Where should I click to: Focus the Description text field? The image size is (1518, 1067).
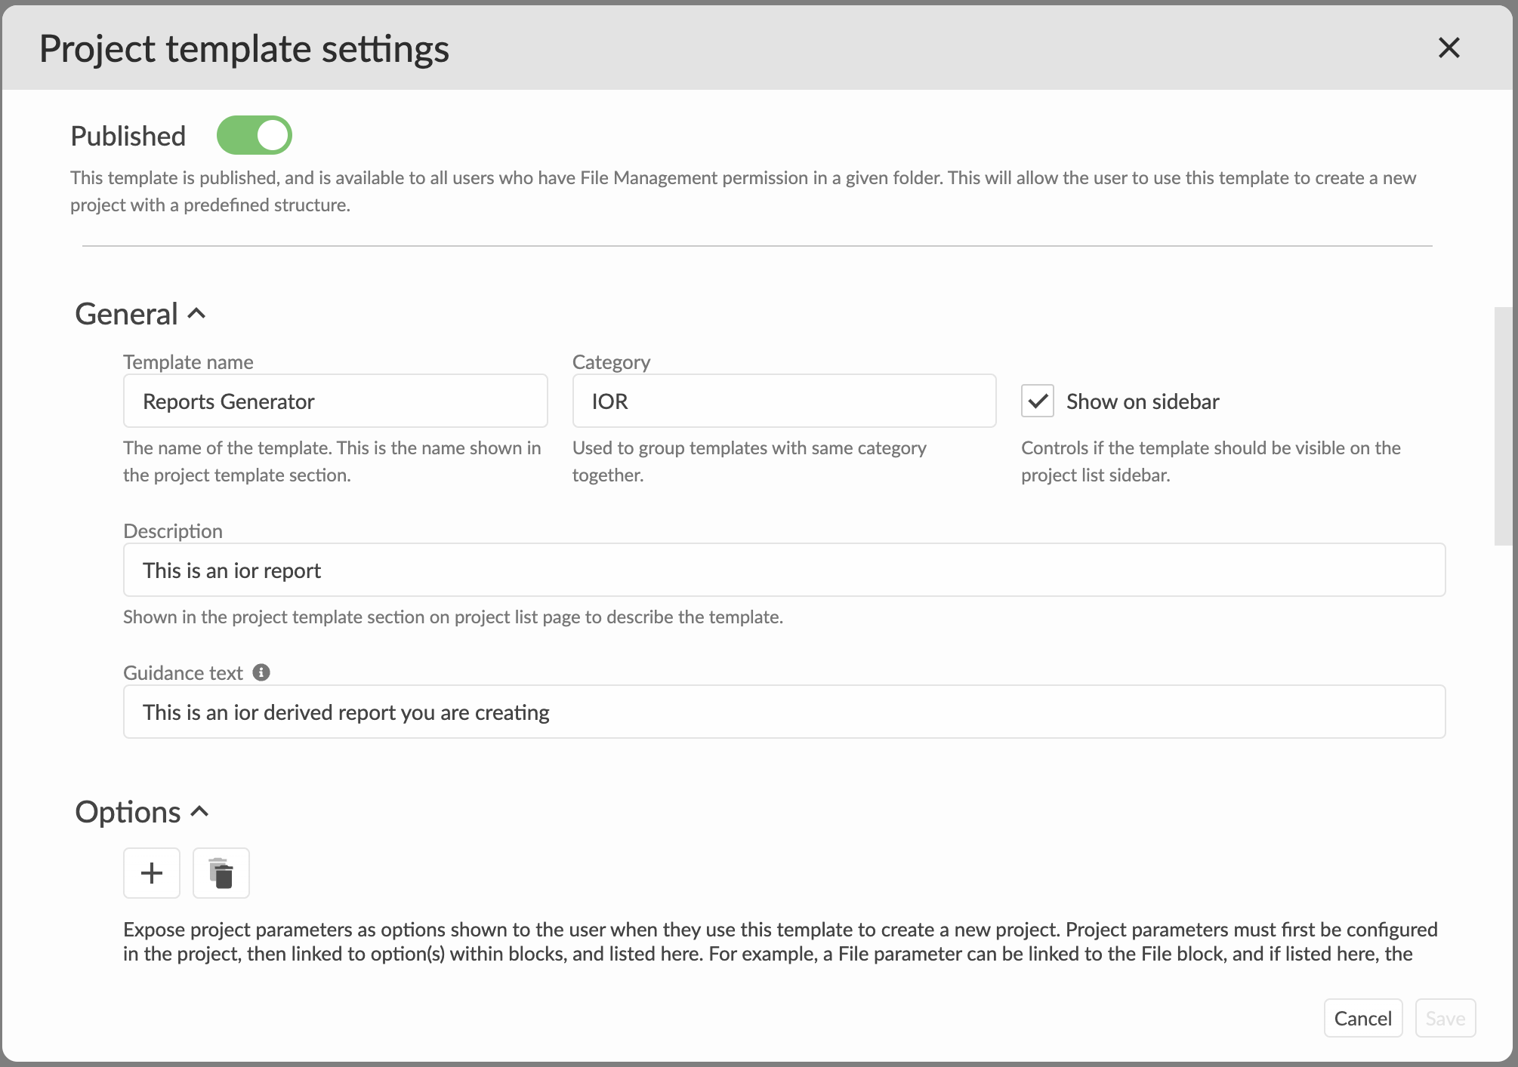(783, 570)
